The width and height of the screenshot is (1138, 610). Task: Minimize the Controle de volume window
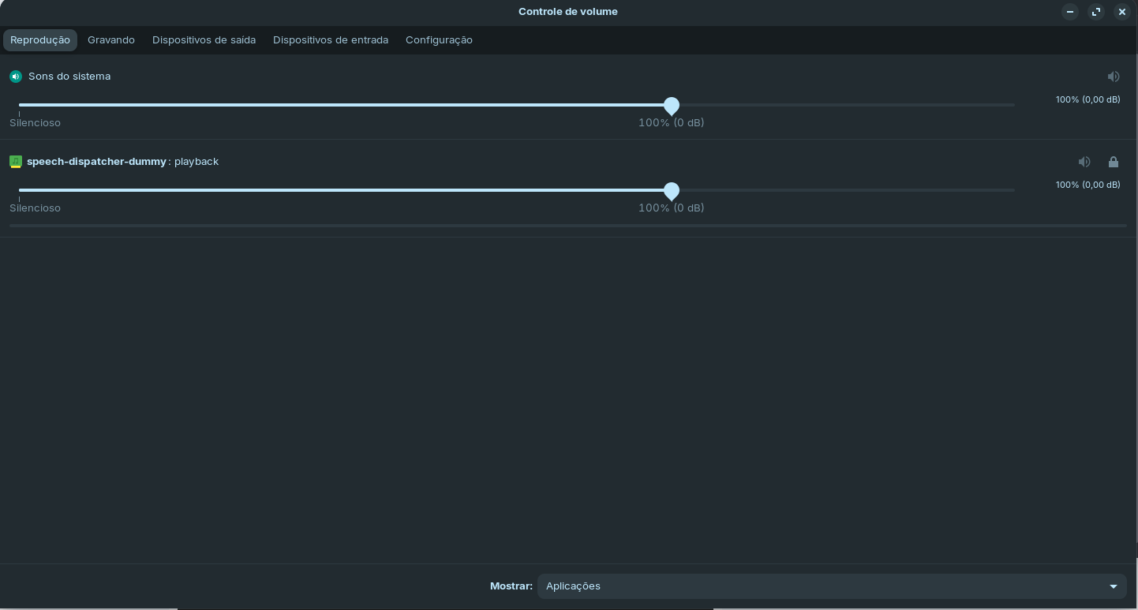coord(1070,12)
